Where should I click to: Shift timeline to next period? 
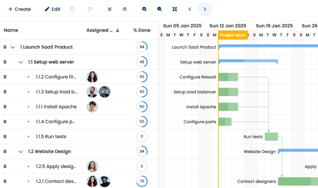(x=205, y=9)
